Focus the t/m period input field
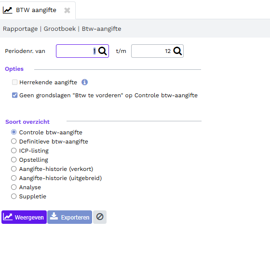 coord(152,51)
